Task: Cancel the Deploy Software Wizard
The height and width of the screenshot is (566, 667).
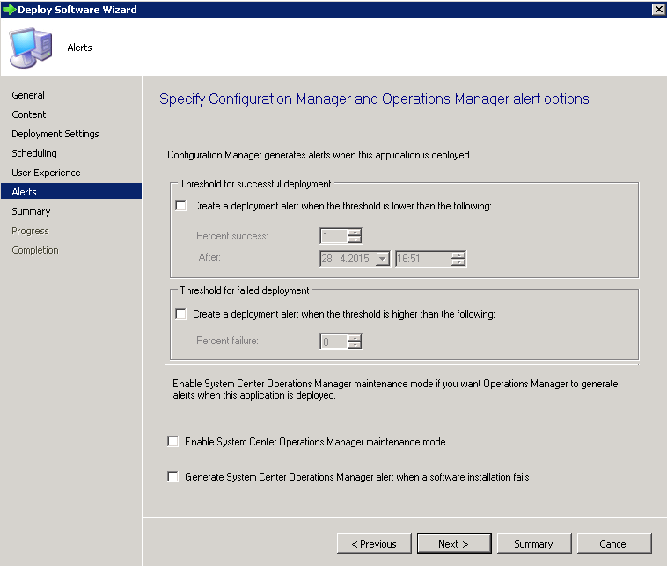Action: (x=614, y=544)
